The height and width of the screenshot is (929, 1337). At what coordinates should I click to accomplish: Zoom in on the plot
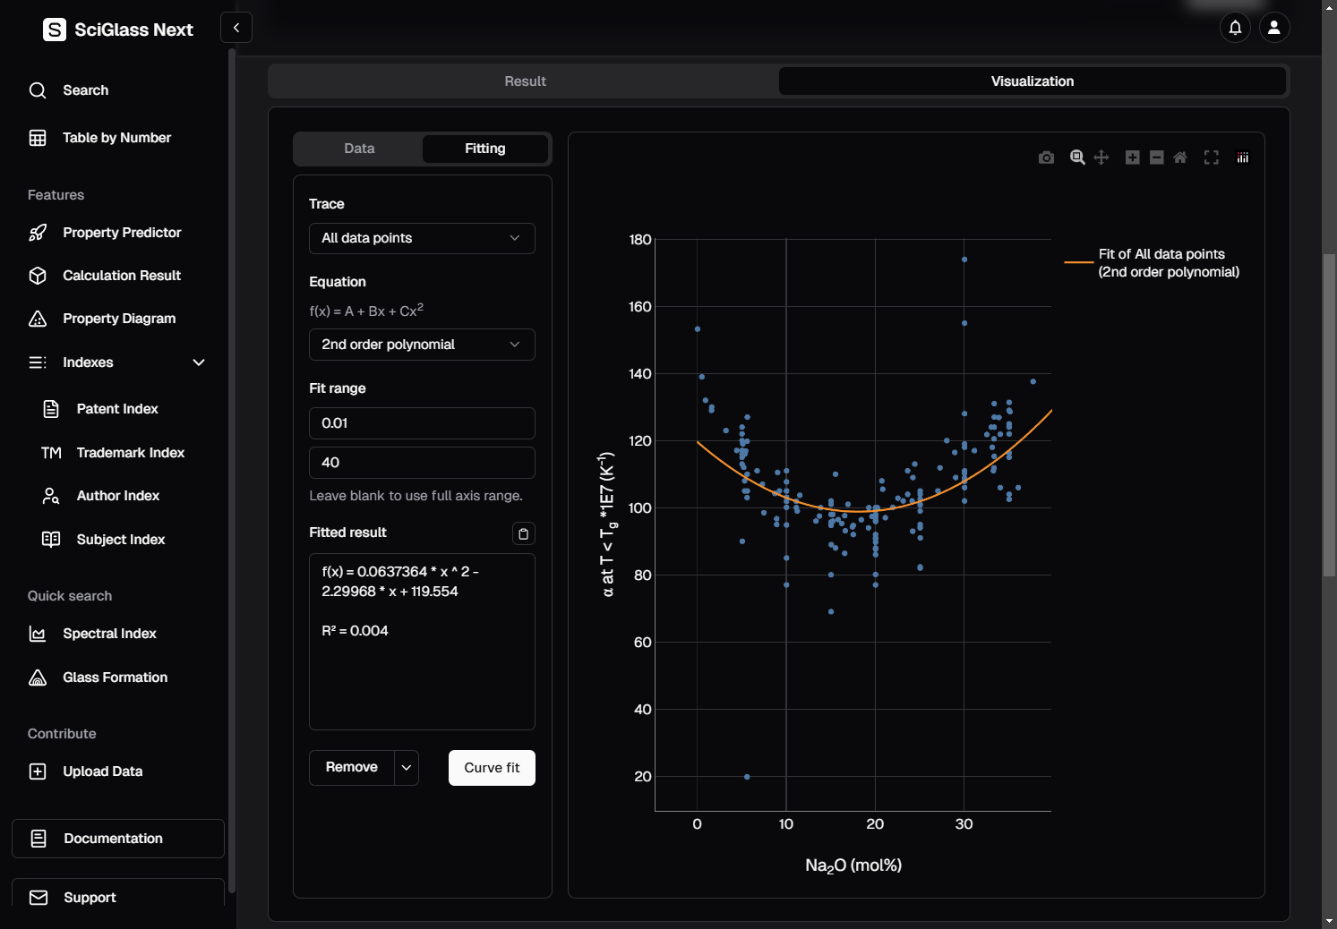tap(1133, 158)
